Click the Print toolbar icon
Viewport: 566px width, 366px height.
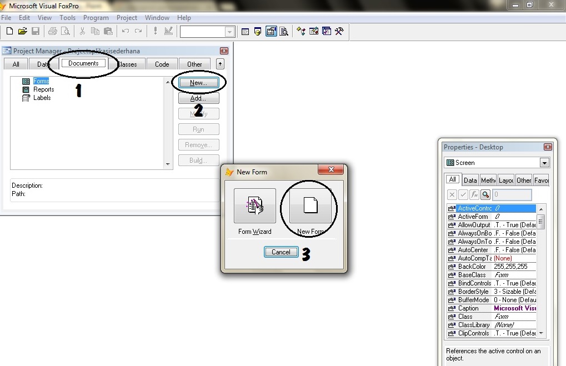pyautogui.click(x=53, y=32)
